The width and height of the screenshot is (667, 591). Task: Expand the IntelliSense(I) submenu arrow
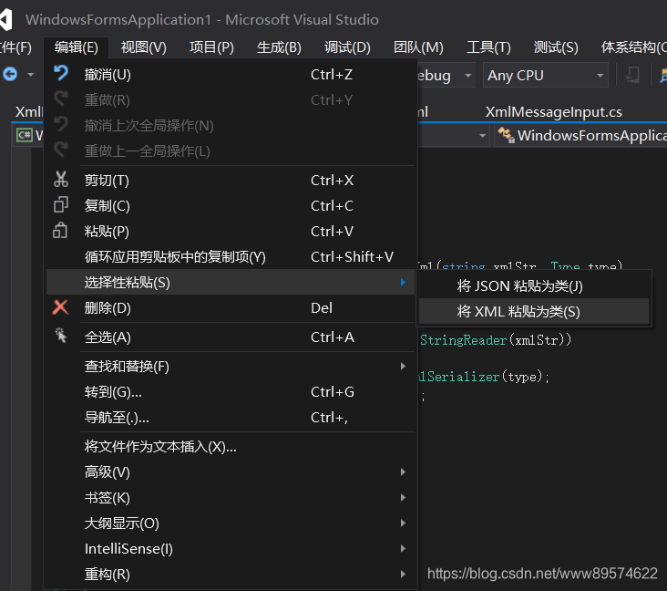click(x=403, y=548)
